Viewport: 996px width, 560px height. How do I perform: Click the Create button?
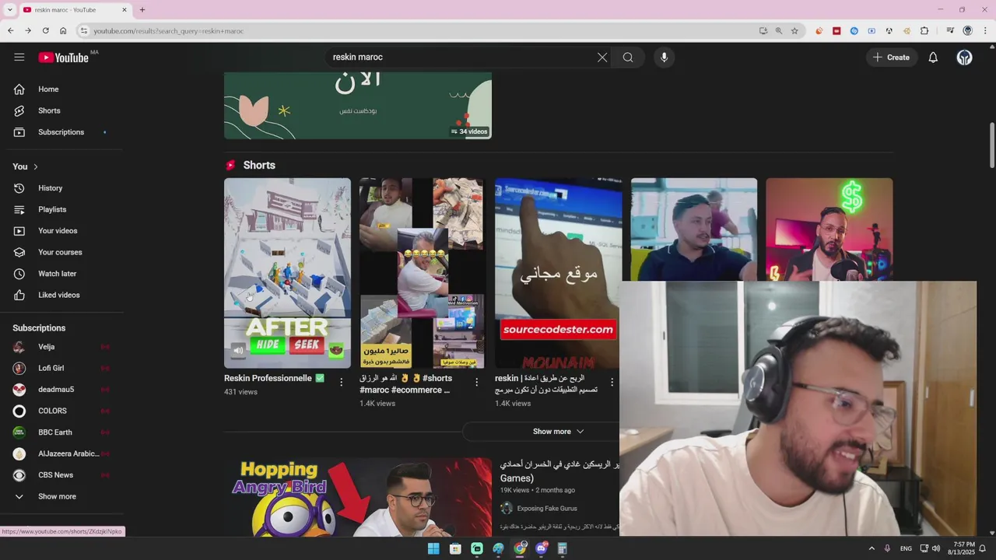click(x=891, y=57)
